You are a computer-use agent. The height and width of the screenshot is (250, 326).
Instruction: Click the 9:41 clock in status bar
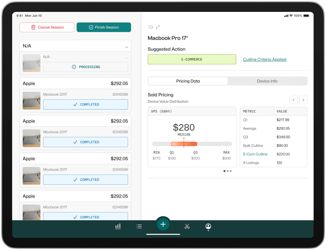pyautogui.click(x=19, y=16)
